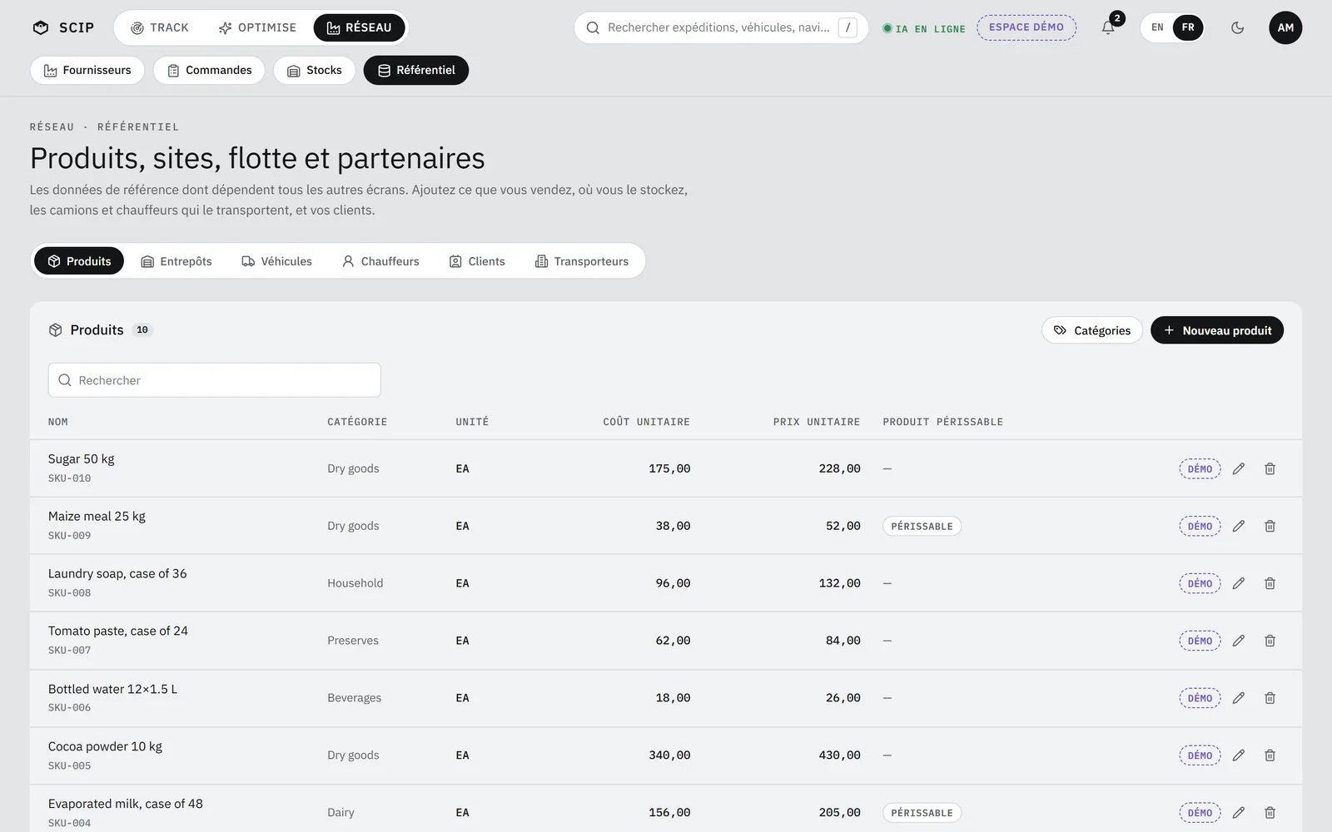Open the AM user avatar
This screenshot has height=832, width=1332.
[1285, 27]
